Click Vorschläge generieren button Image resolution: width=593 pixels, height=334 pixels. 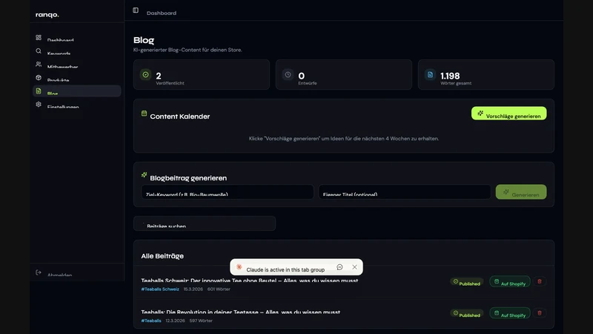tap(508, 114)
